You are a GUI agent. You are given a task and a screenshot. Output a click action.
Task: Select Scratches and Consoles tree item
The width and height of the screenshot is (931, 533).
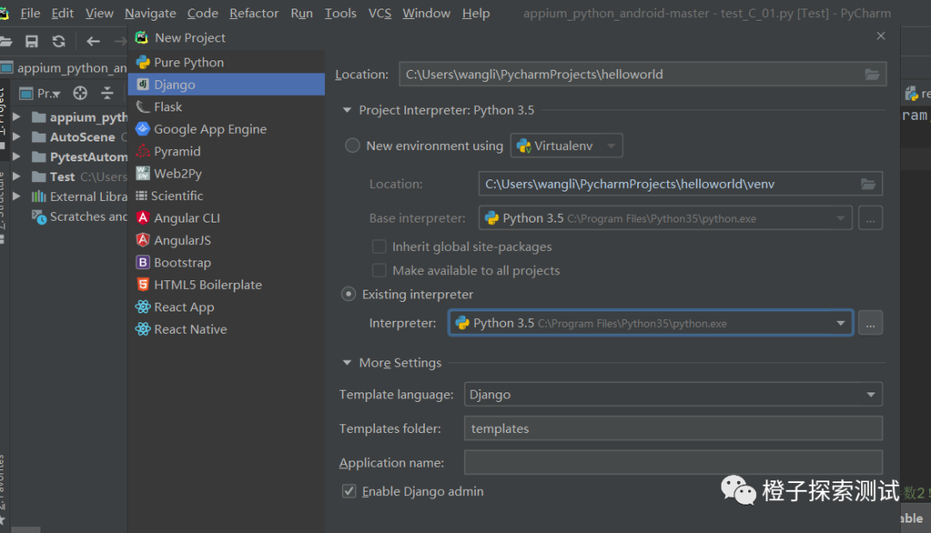79,216
